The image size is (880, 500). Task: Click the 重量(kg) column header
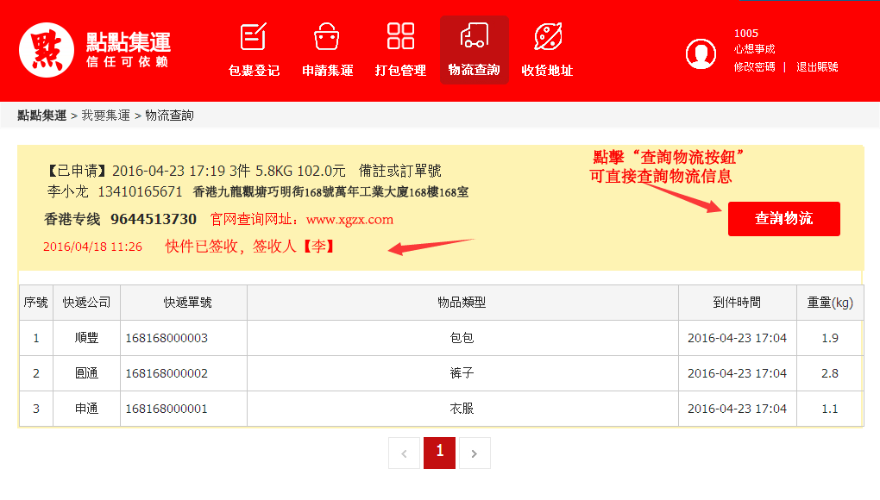pos(830,303)
